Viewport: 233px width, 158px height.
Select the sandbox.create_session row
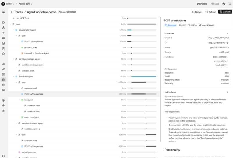[x=84, y=65]
